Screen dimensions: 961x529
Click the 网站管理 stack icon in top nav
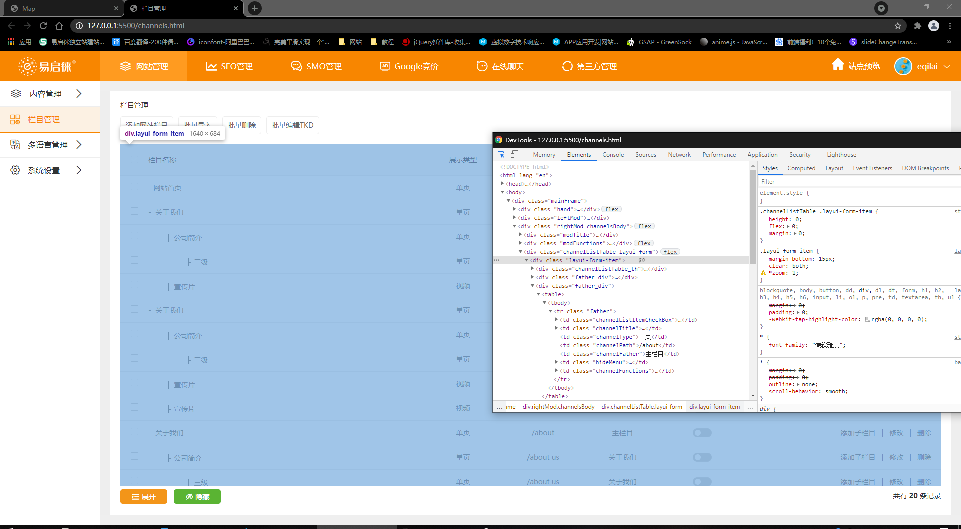(125, 66)
